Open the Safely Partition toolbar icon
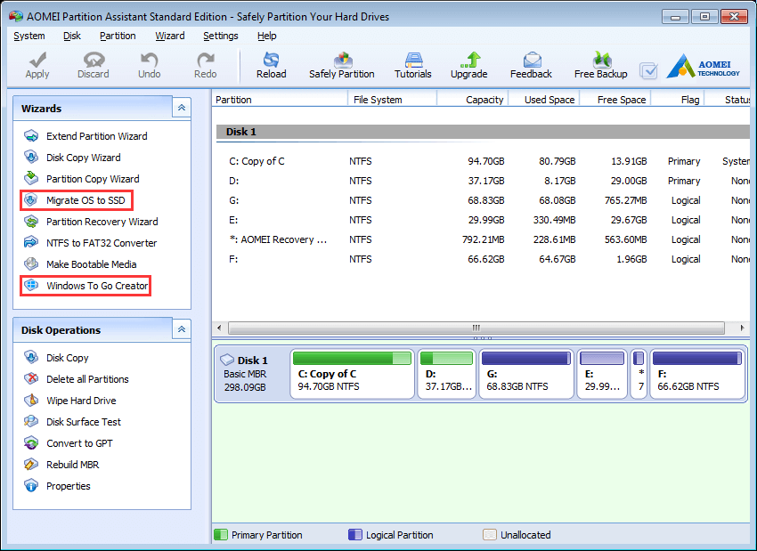 click(x=342, y=60)
